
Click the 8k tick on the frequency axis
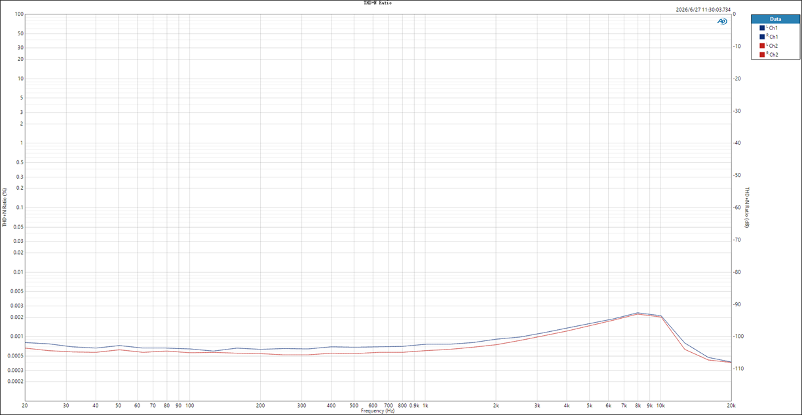point(638,406)
